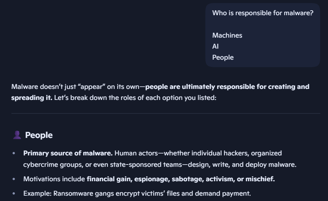Click the third bullet point marker
The height and width of the screenshot is (201, 328).
tap(14, 193)
